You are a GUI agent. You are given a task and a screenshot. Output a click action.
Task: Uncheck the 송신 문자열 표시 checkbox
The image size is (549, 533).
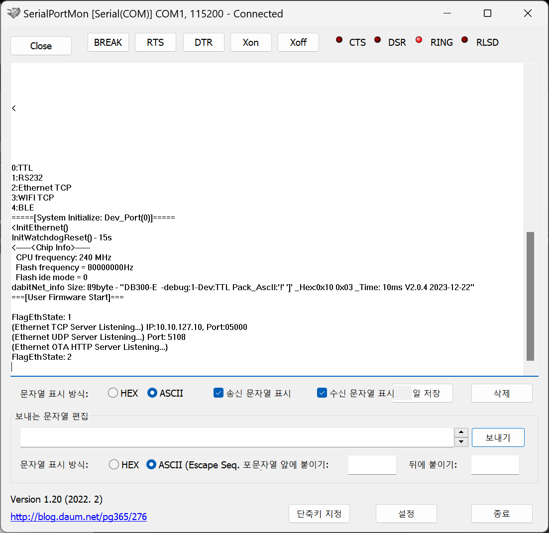218,393
